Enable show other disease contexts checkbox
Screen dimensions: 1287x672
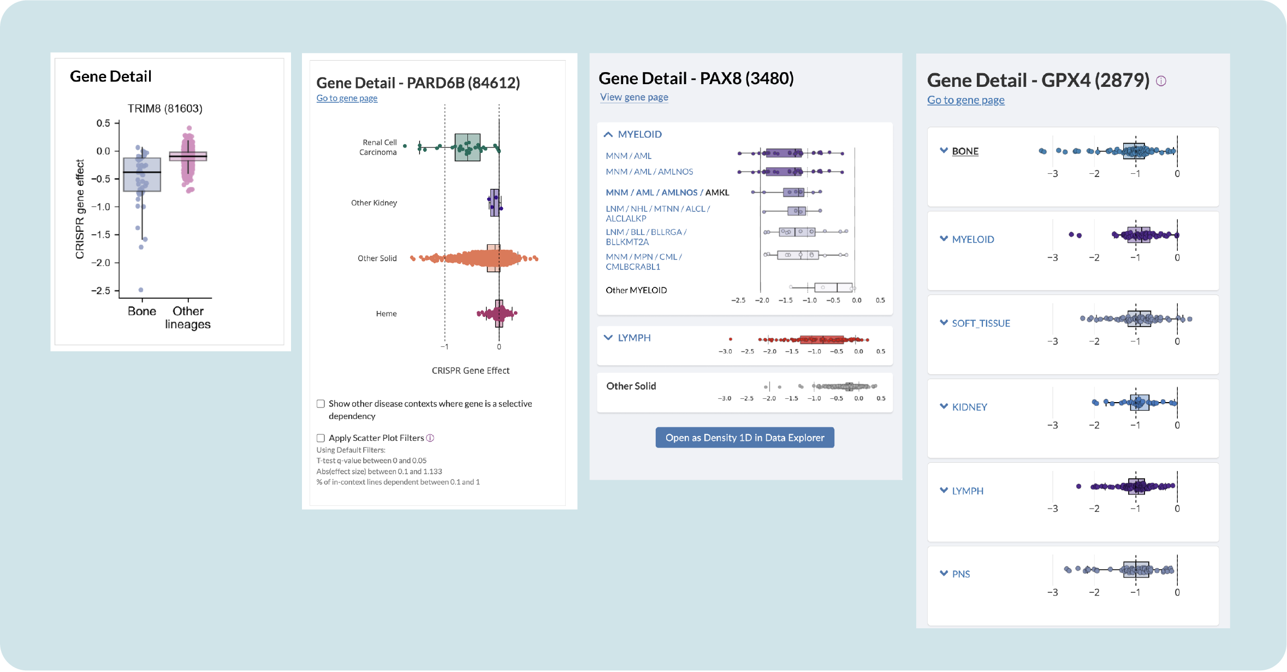[321, 404]
